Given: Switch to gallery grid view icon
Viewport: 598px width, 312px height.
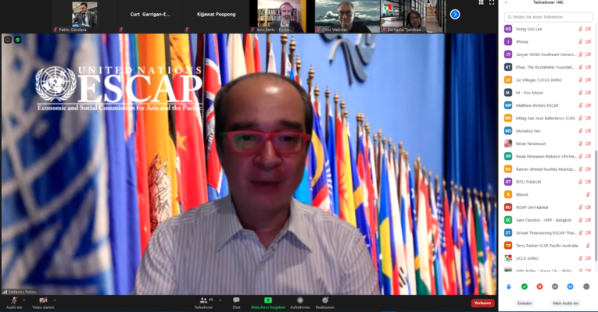Looking at the screenshot, I should coord(482,2).
